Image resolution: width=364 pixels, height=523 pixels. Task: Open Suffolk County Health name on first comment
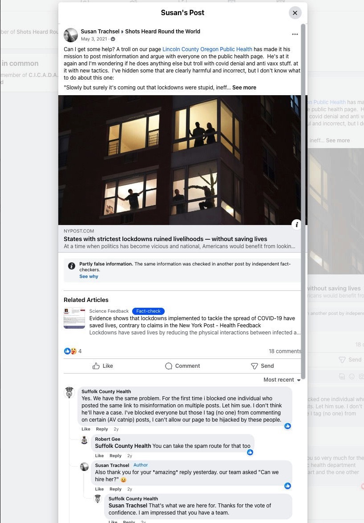[106, 391]
